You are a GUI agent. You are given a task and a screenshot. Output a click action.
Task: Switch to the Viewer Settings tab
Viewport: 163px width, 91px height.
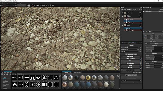pos(139,43)
